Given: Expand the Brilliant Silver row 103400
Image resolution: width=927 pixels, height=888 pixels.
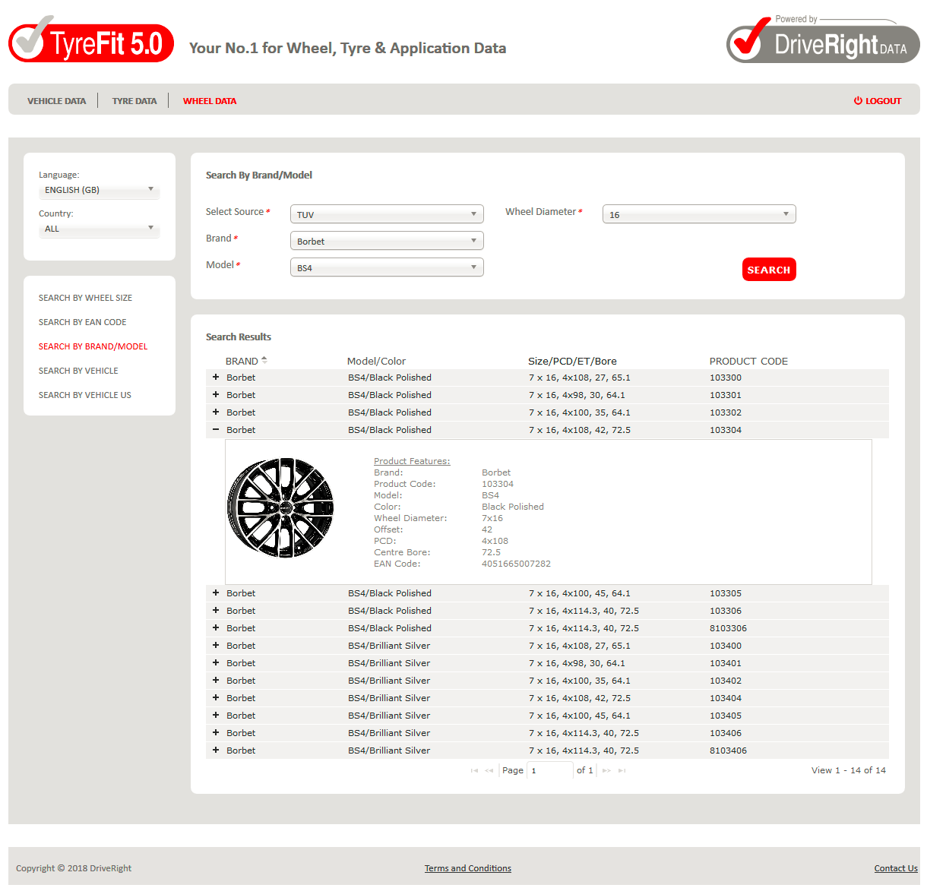Looking at the screenshot, I should pos(216,645).
